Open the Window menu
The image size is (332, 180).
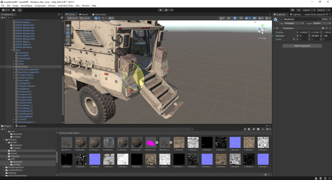[86, 6]
